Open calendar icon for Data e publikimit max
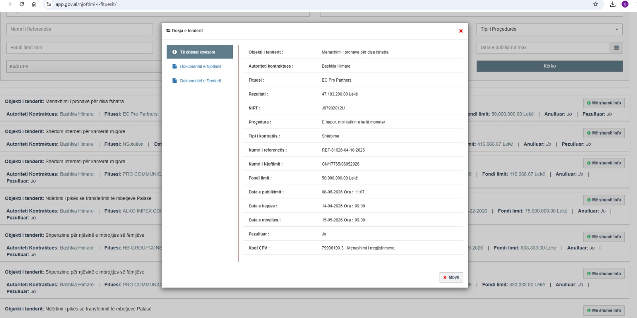 (616, 48)
